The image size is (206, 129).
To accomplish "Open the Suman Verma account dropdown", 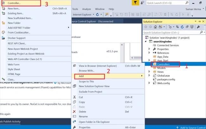I will coord(203,9).
